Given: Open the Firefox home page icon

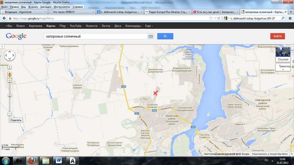Looking at the screenshot, I should click(x=290, y=18).
